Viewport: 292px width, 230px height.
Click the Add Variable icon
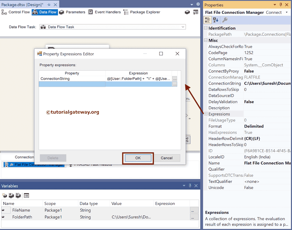[x=5, y=195]
